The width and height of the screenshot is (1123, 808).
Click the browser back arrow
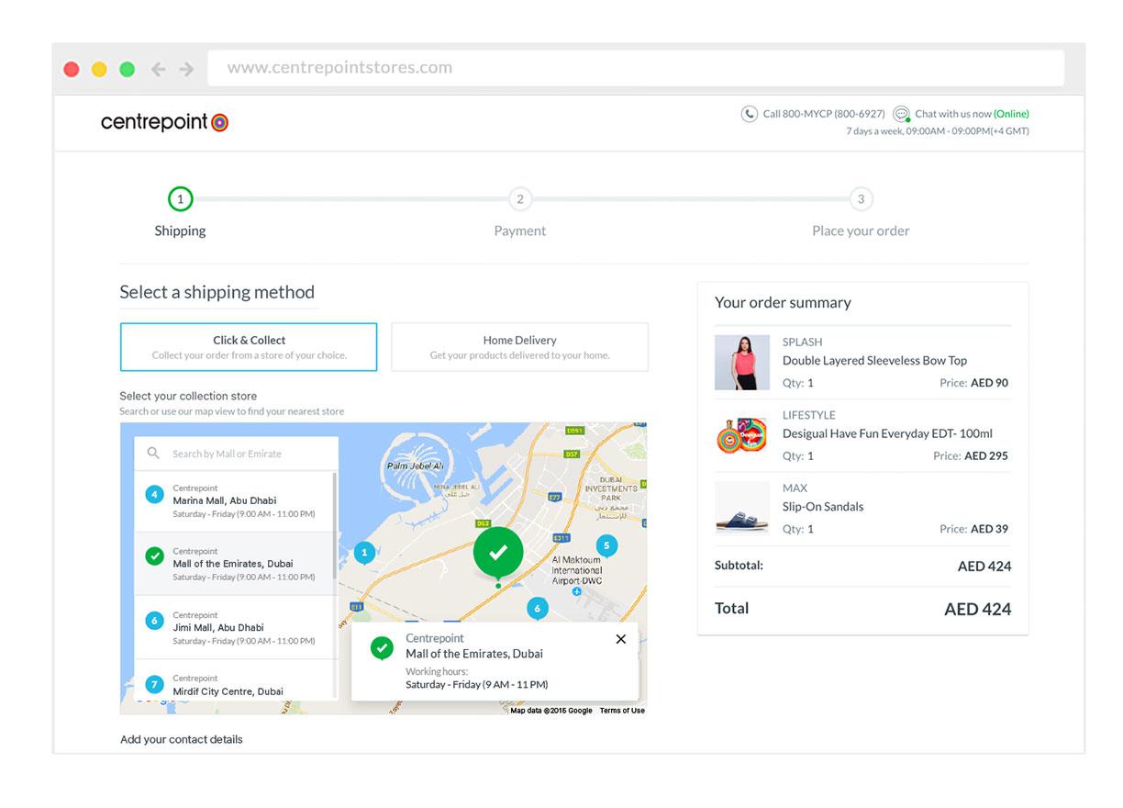157,67
